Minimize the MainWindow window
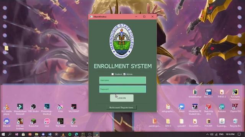 pyautogui.click(x=136, y=16)
